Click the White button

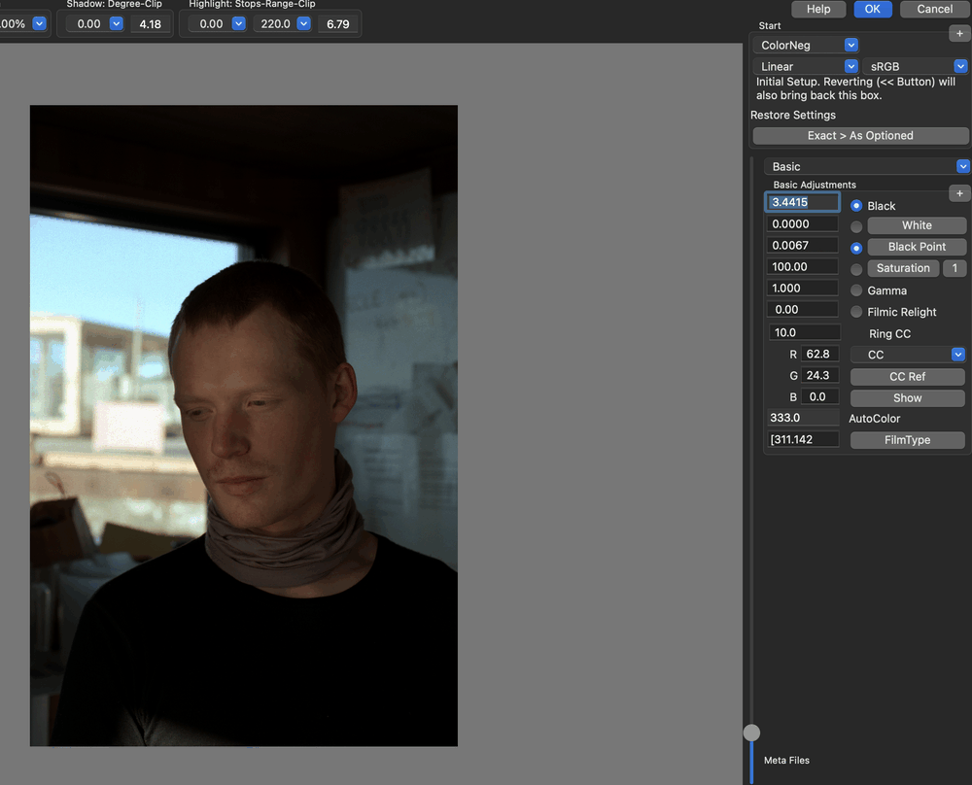click(x=917, y=225)
